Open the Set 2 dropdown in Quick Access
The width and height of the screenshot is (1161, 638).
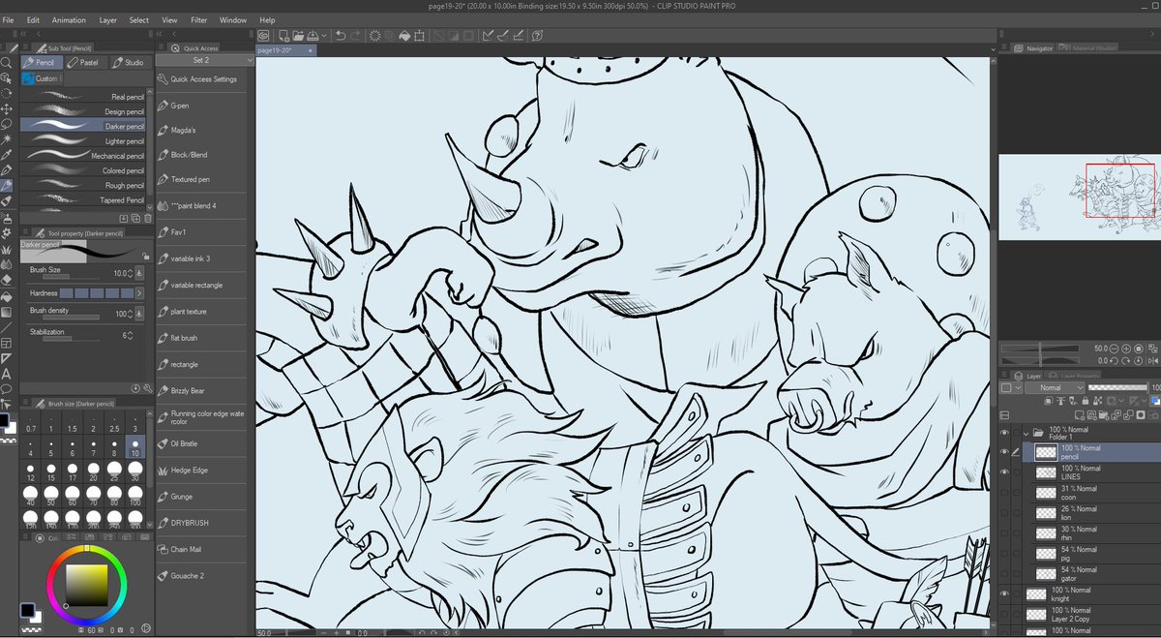click(x=204, y=60)
